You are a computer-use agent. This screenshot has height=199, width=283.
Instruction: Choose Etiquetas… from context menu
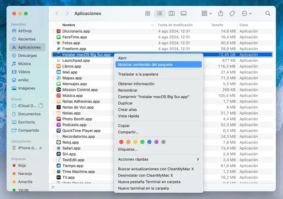158,149
